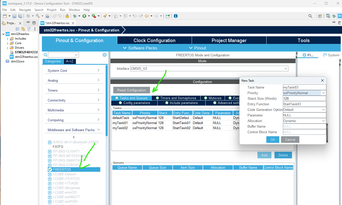
Task: Open the category search combo box
Action: pyautogui.click(x=63, y=55)
